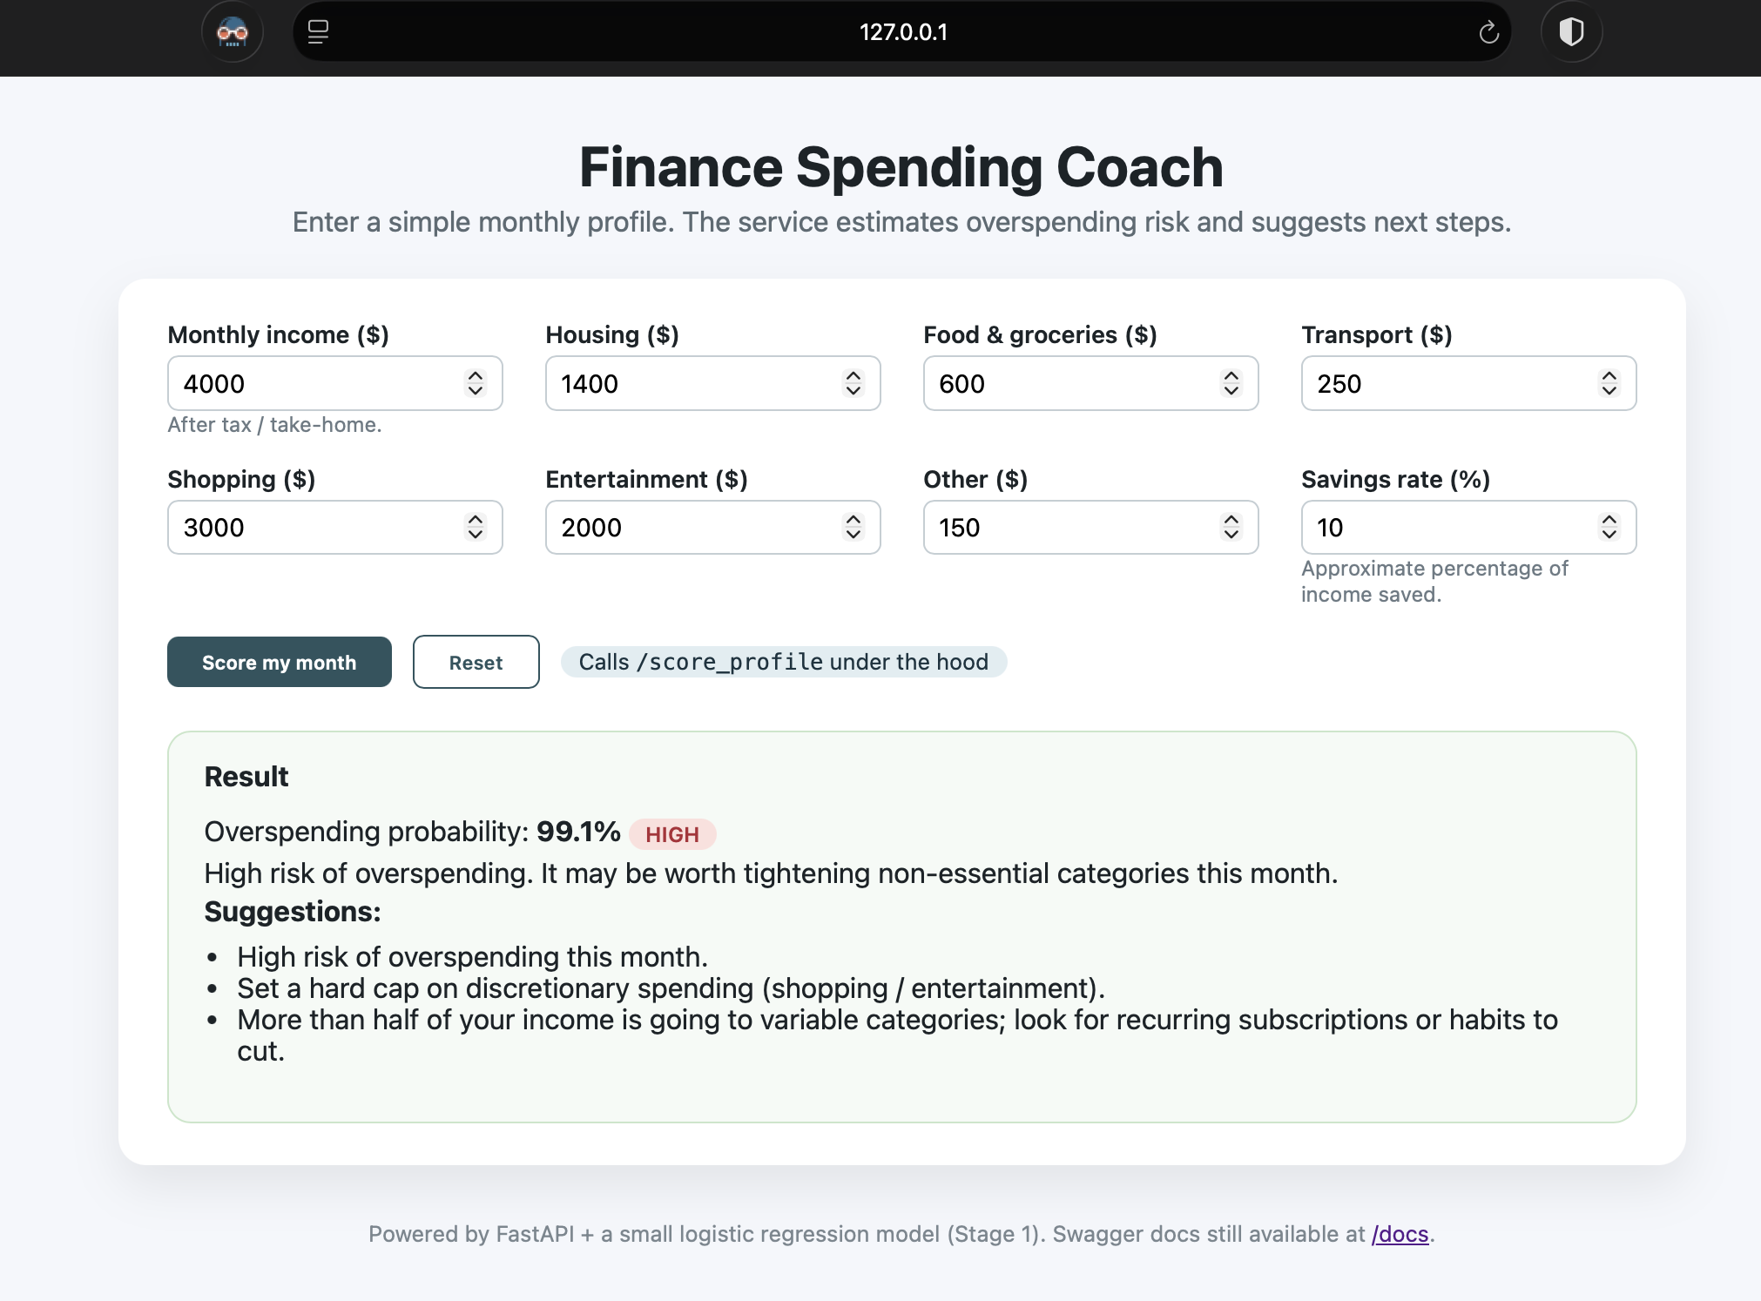The image size is (1761, 1301).
Task: Click the /score_profile info badge
Action: [782, 662]
